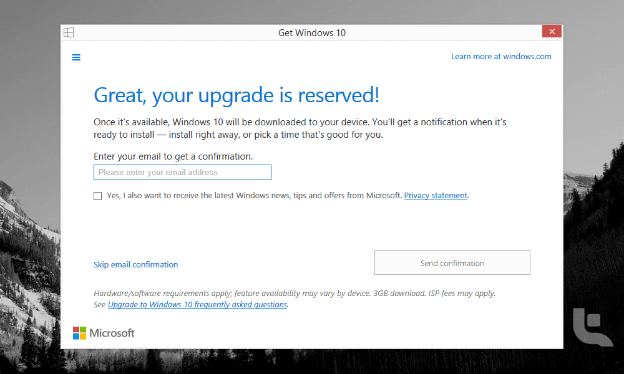Close the Get Windows 10 window
Viewport: 624px width, 374px height.
[x=552, y=31]
